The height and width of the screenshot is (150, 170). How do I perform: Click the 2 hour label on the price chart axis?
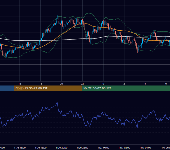pyautogui.click(x=124, y=84)
